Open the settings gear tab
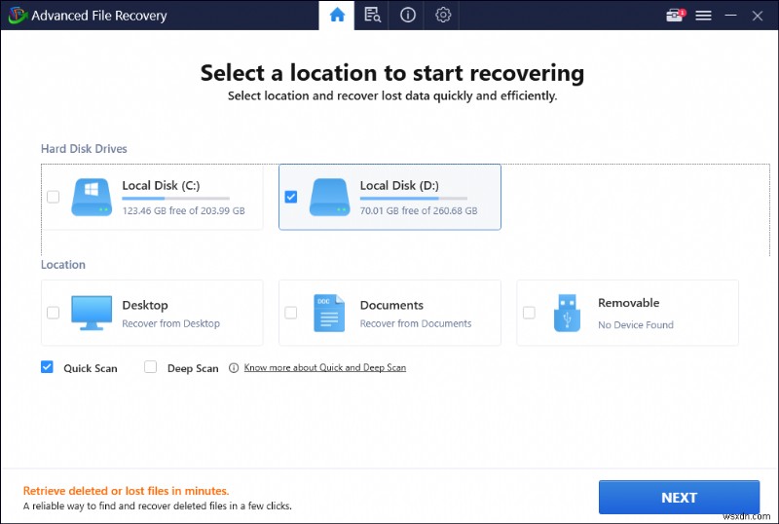779x524 pixels. pyautogui.click(x=443, y=15)
